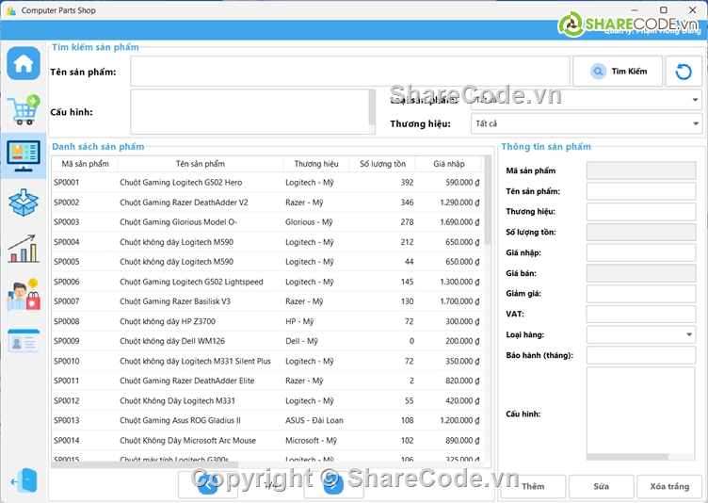708x503 pixels.
Task: Click the Thêm button
Action: coord(533,486)
